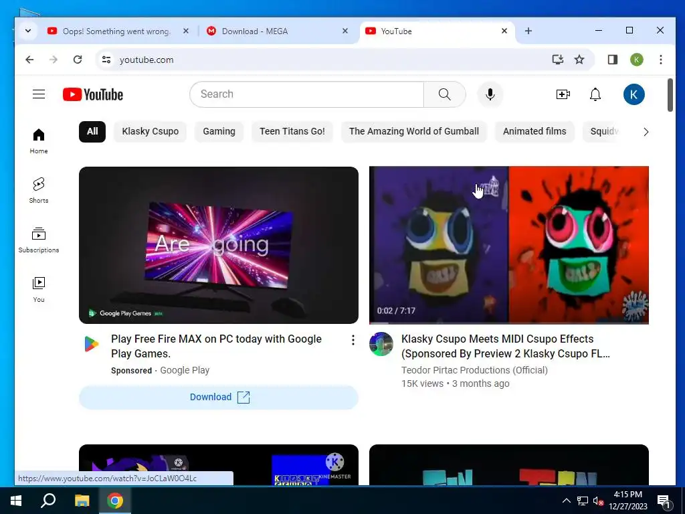Select The Amazing World of Gumball chip

coord(413,132)
